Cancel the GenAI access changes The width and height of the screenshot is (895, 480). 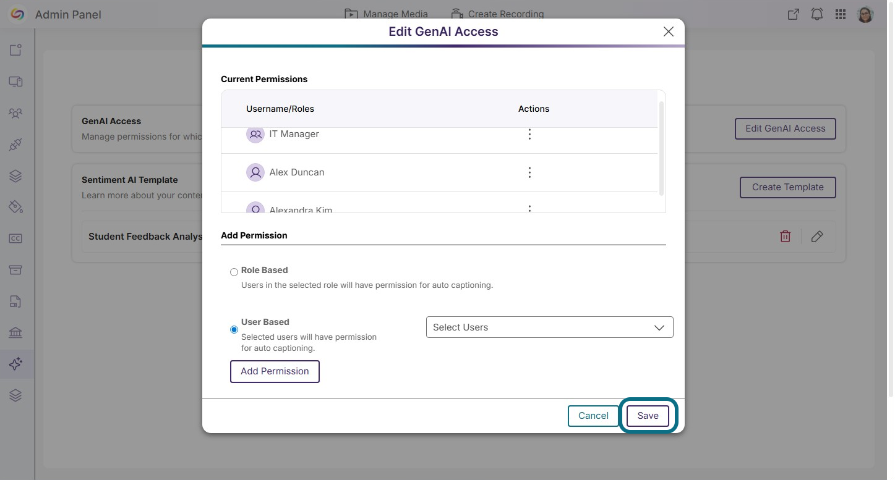tap(593, 416)
